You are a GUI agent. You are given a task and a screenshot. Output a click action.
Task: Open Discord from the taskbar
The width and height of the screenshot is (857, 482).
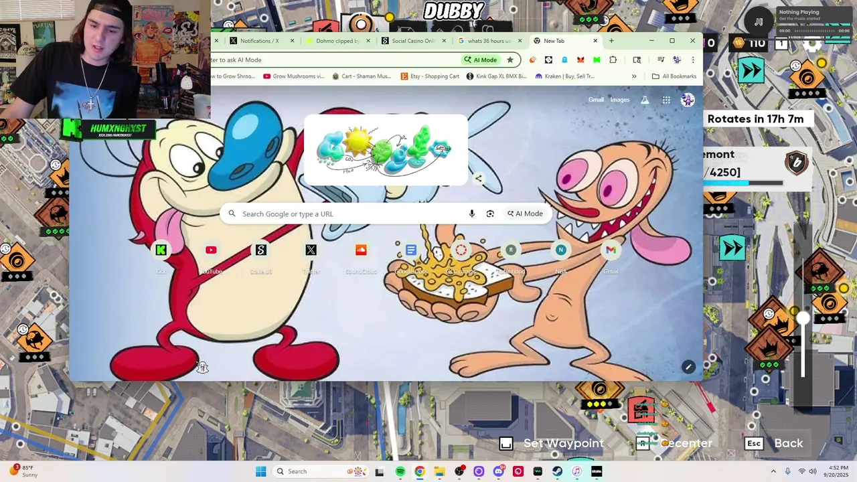click(x=498, y=471)
